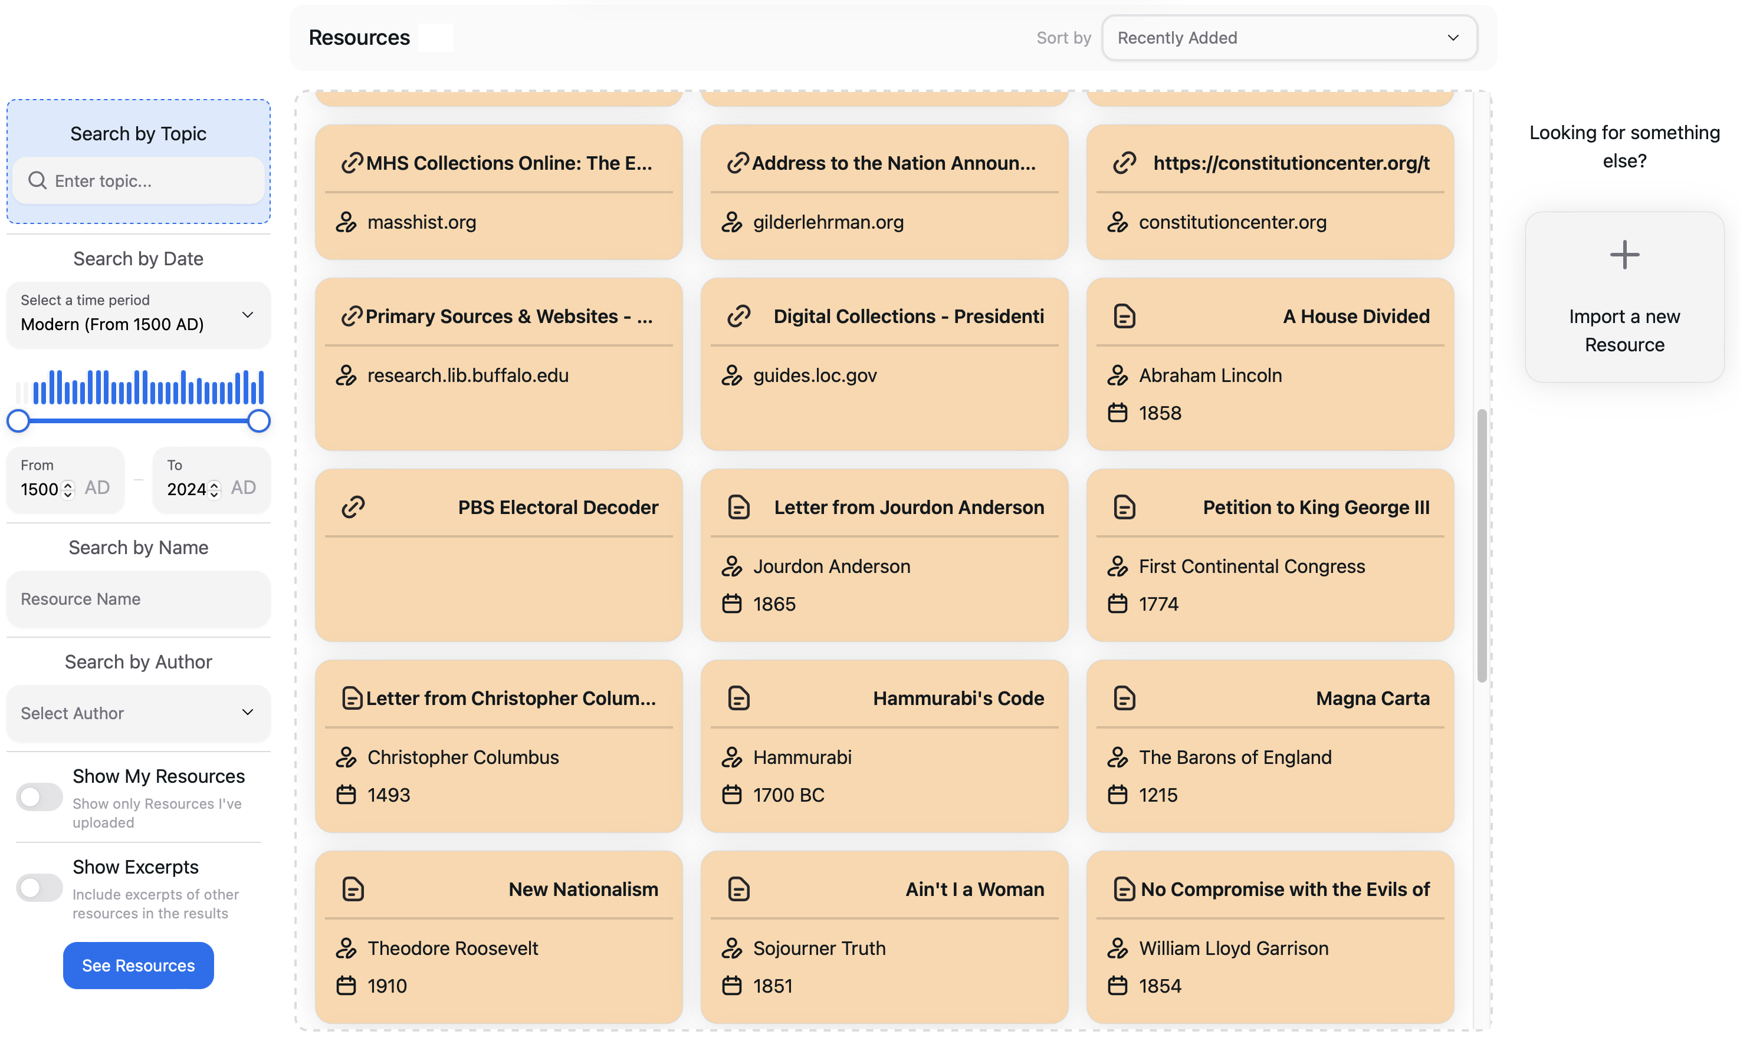Click year text 1493 on Columbus card
Image resolution: width=1740 pixels, height=1041 pixels.
(388, 794)
